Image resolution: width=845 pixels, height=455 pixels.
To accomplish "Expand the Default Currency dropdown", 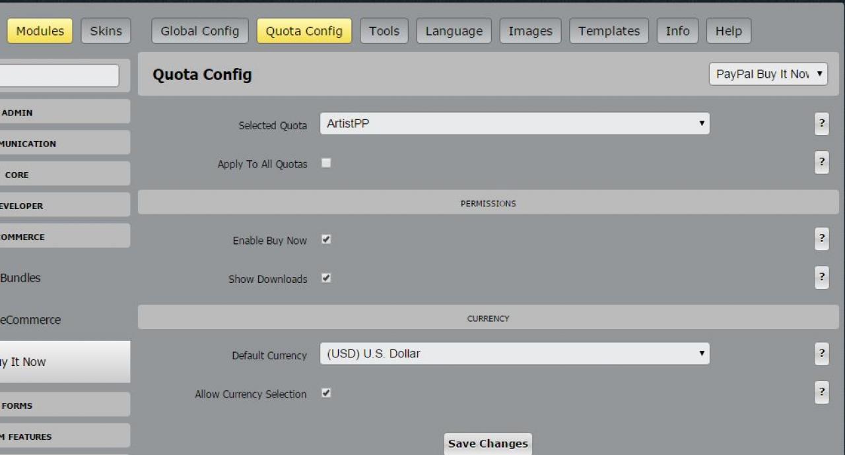I will point(514,354).
